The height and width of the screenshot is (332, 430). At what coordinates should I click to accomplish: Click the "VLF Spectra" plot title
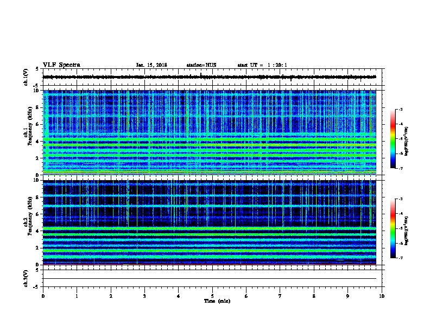pyautogui.click(x=61, y=65)
